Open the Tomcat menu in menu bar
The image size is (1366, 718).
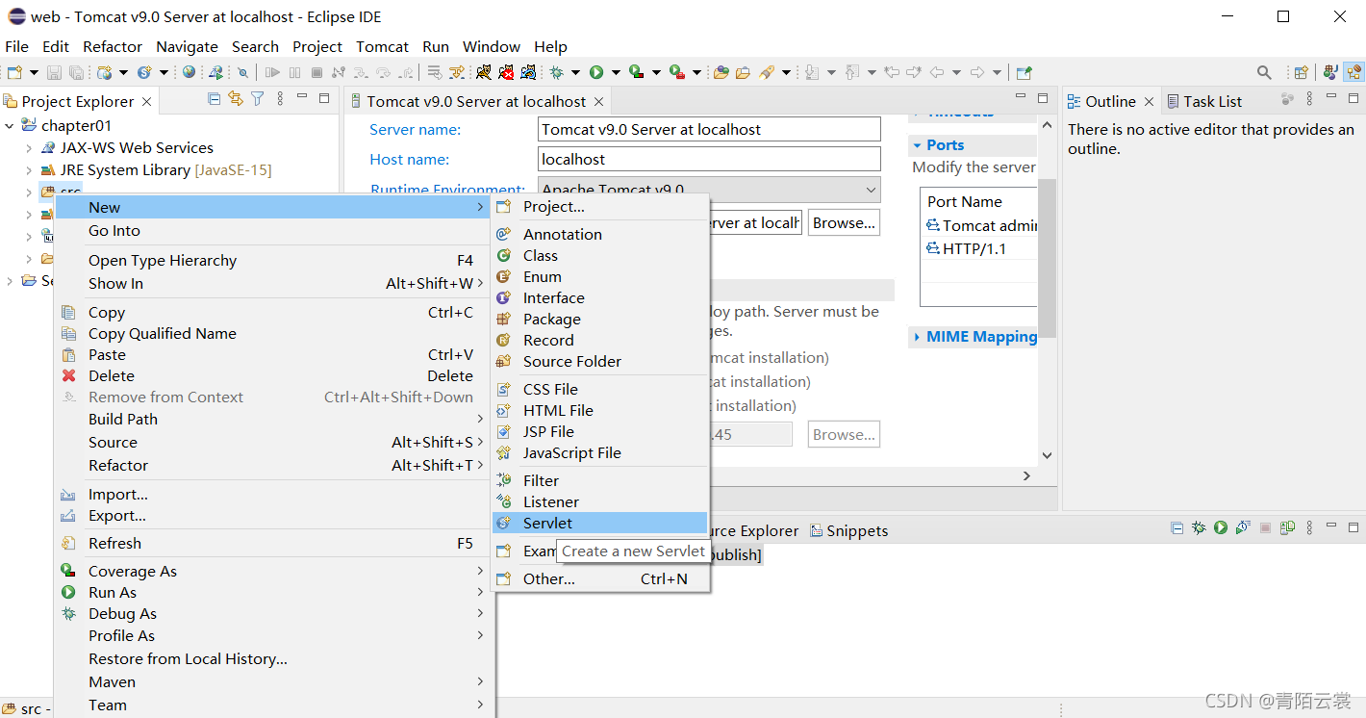(x=382, y=46)
